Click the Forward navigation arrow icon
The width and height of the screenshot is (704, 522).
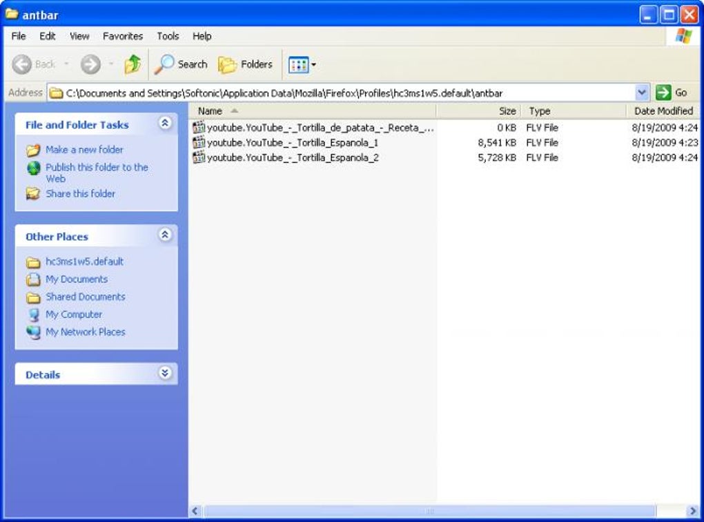[90, 64]
